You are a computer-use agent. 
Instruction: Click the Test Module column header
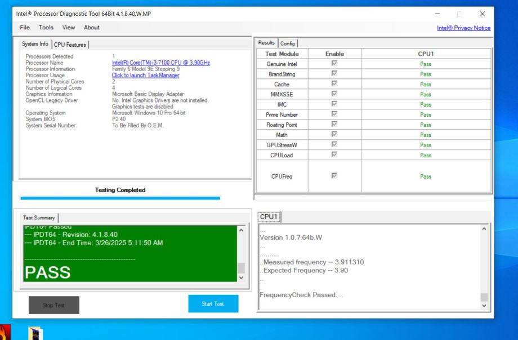pos(282,54)
